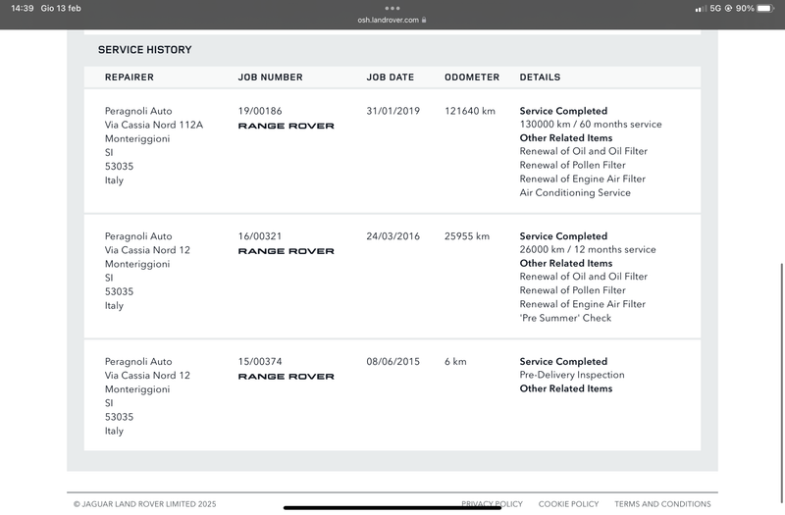
Task: Click the Odometer column header
Action: coord(472,77)
